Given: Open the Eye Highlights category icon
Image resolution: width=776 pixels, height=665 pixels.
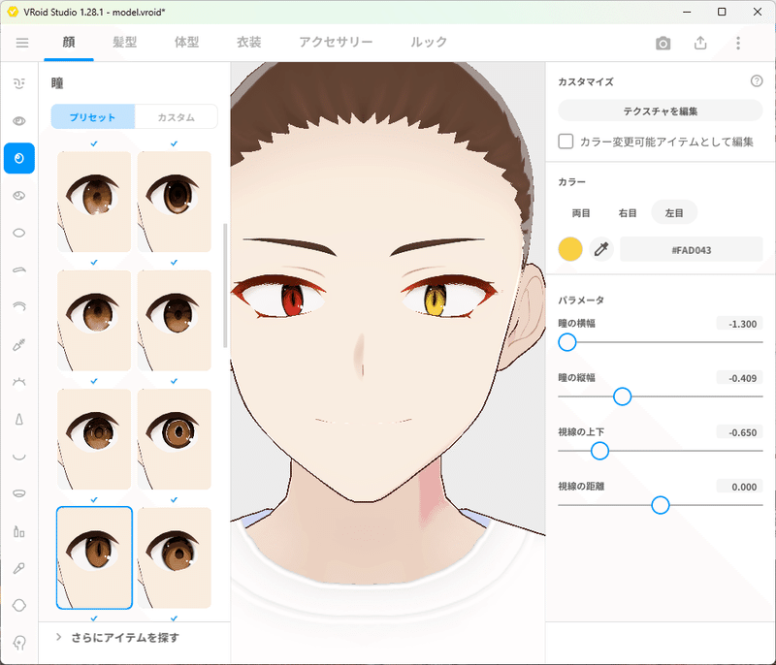Looking at the screenshot, I should (19, 195).
